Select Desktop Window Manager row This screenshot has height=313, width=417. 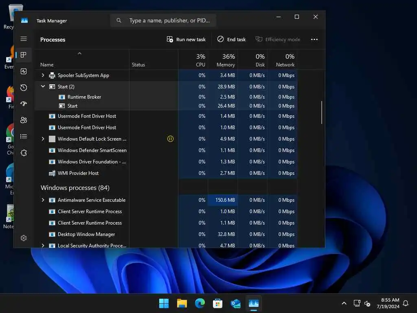point(166,234)
